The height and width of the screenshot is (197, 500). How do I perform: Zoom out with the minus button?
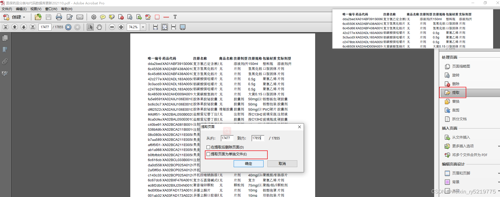(x=112, y=27)
